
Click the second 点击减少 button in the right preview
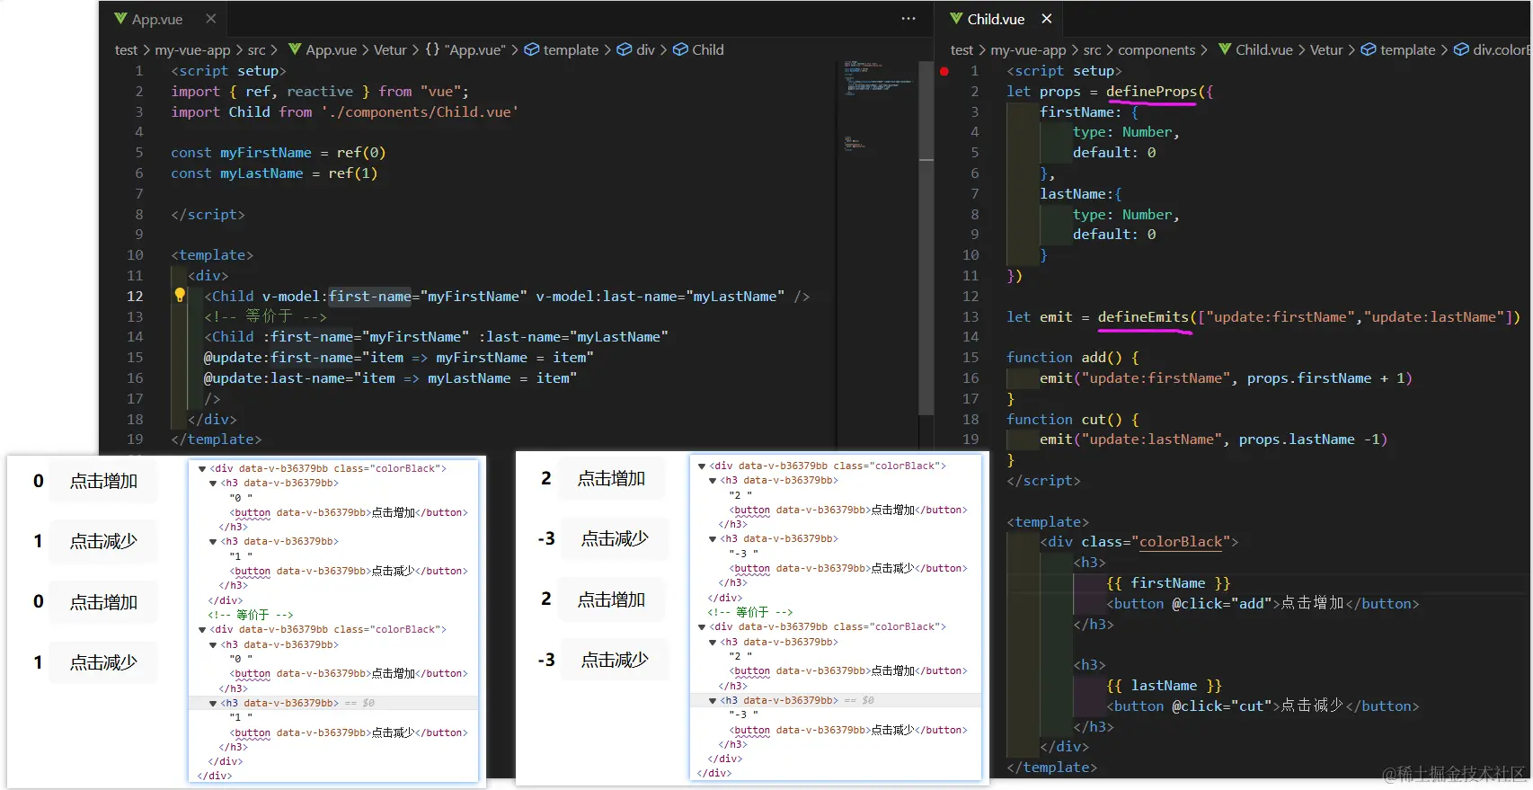[615, 660]
